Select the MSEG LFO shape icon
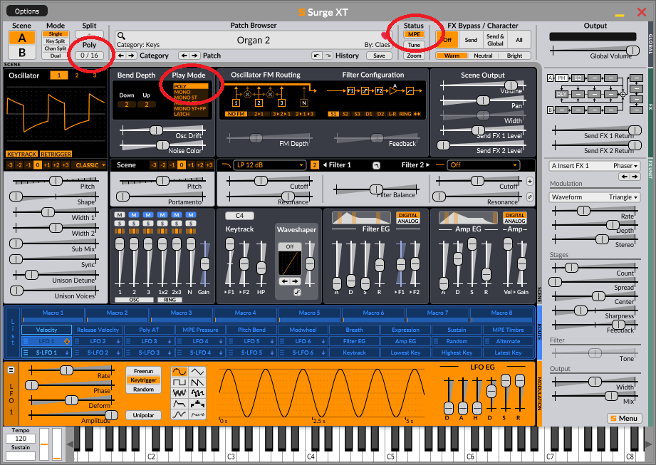Image resolution: width=656 pixels, height=465 pixels. 179,414
